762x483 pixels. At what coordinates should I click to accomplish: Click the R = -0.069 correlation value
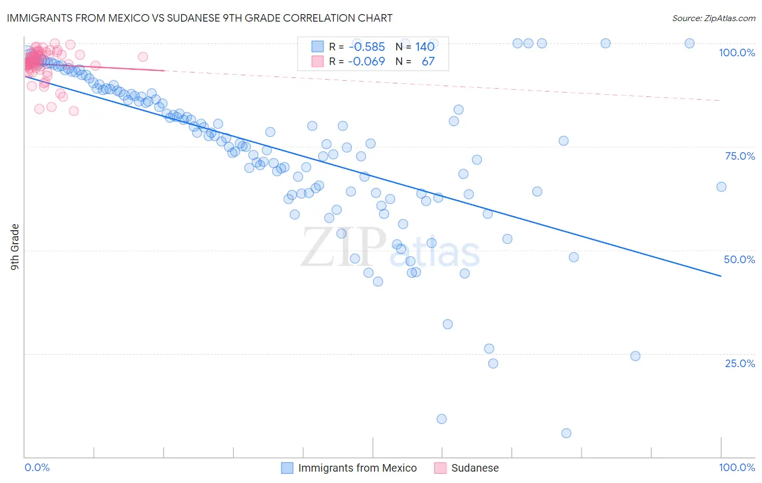[x=357, y=61]
